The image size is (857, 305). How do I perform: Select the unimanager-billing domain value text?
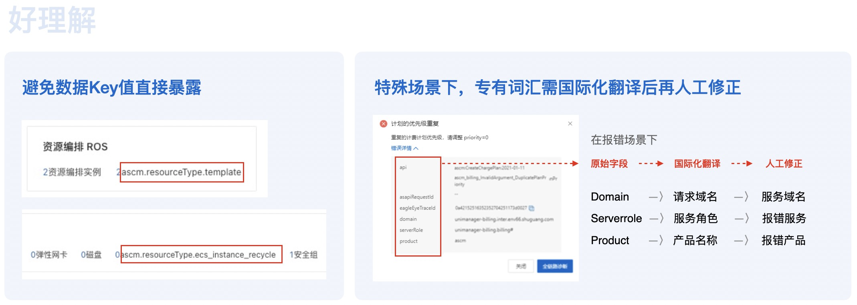point(504,219)
